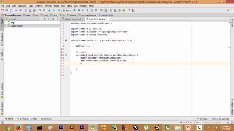The height and width of the screenshot is (131, 234).
Task: Open the Android Monitor tool window
Action: point(27,119)
